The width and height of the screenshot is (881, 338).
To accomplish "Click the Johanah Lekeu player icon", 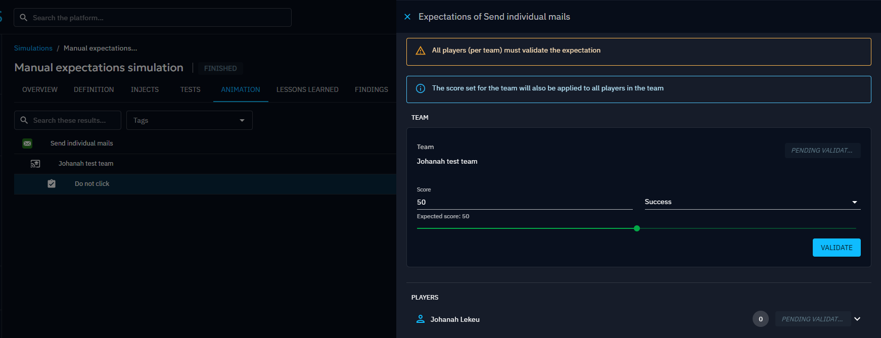I will pyautogui.click(x=420, y=319).
